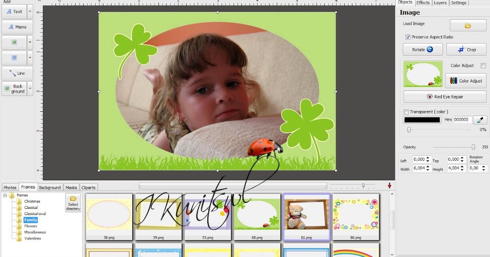
Task: Open Red Eye Repair
Action: pyautogui.click(x=443, y=97)
